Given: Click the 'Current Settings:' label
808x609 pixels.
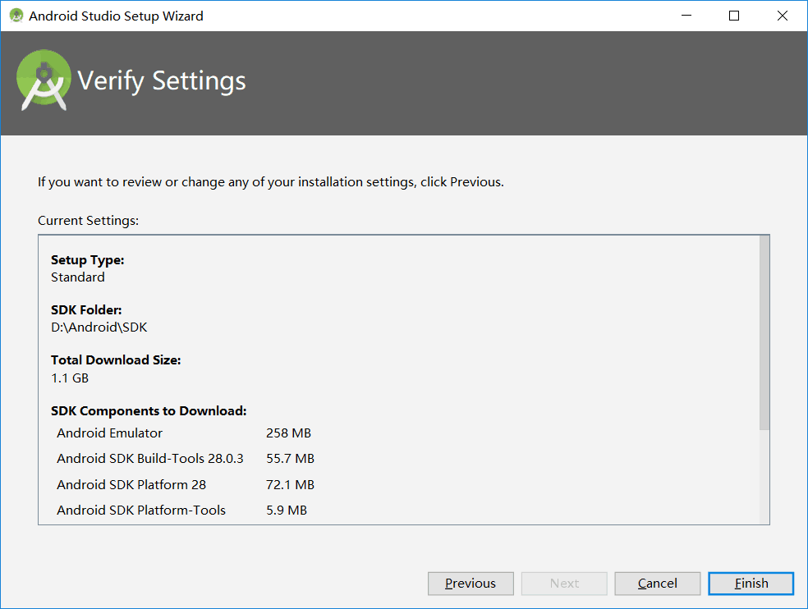Looking at the screenshot, I should [x=88, y=221].
